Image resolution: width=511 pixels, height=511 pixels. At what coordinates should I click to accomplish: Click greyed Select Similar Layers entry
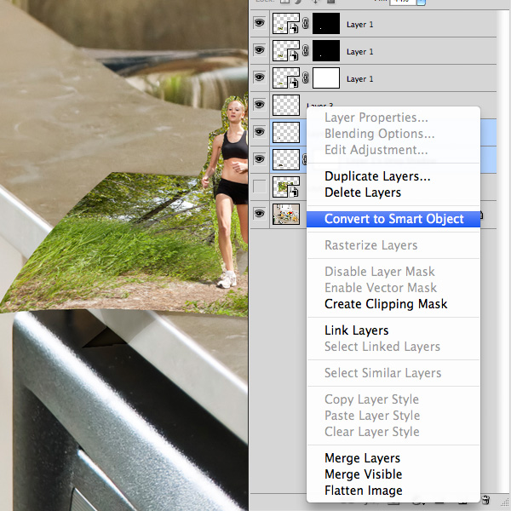click(383, 373)
